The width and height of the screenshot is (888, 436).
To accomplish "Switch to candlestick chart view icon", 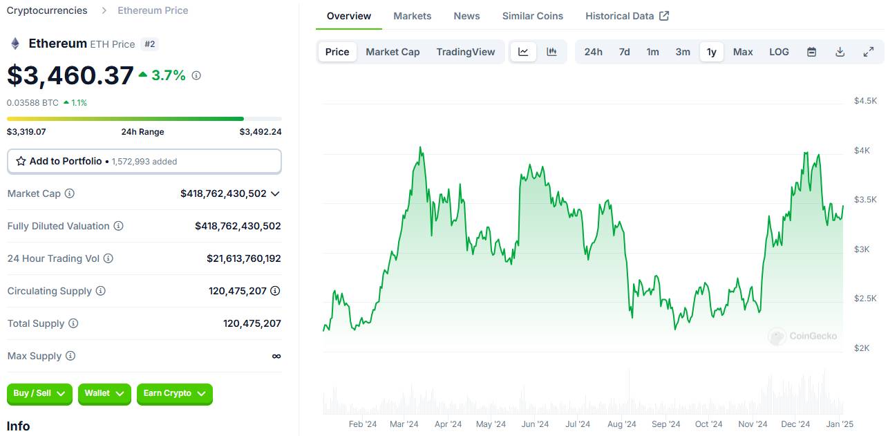I will (x=551, y=52).
